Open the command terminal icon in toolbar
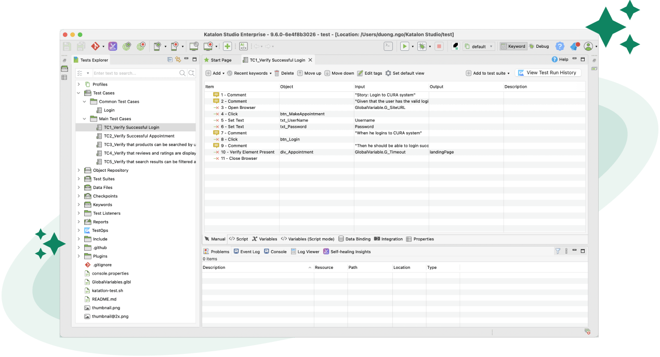 pos(388,46)
